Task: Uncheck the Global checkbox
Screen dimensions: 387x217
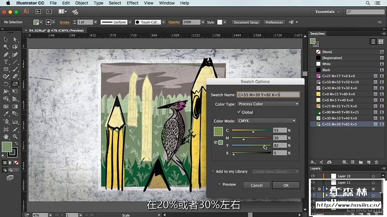Action: [x=239, y=112]
